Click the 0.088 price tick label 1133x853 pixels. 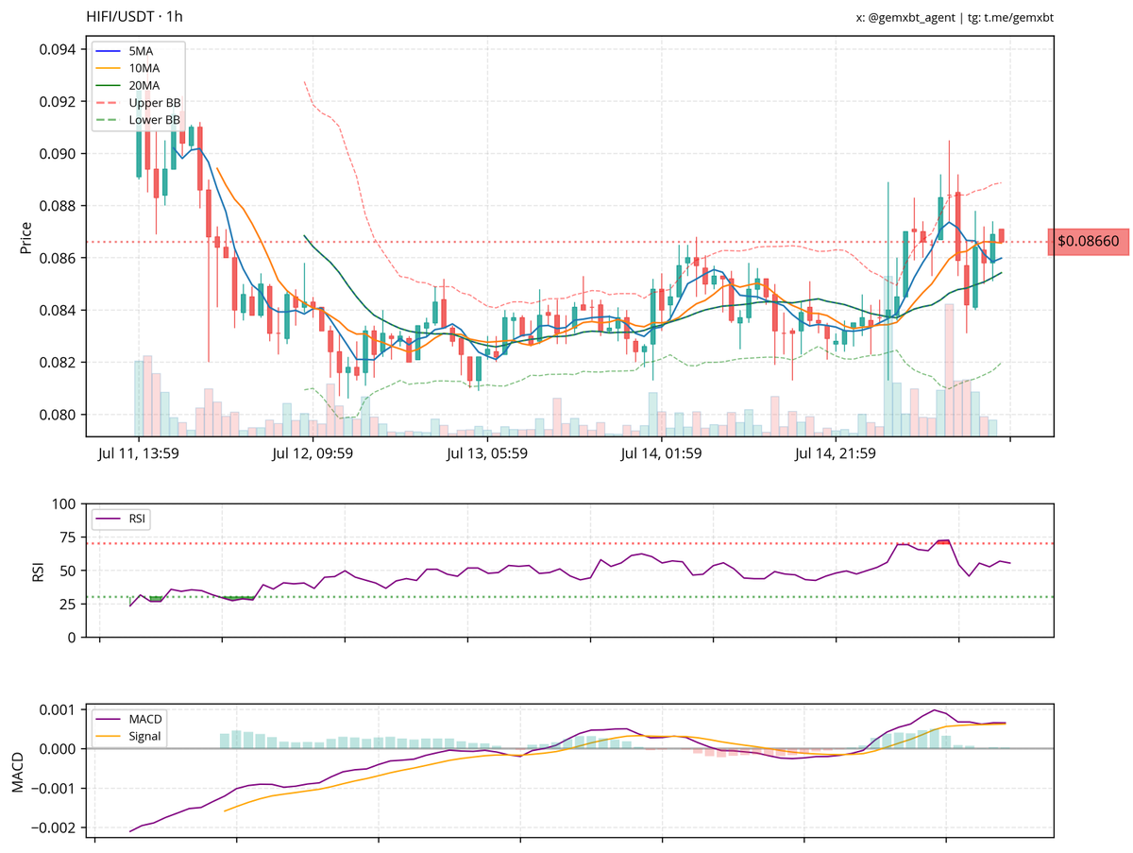tap(58, 206)
